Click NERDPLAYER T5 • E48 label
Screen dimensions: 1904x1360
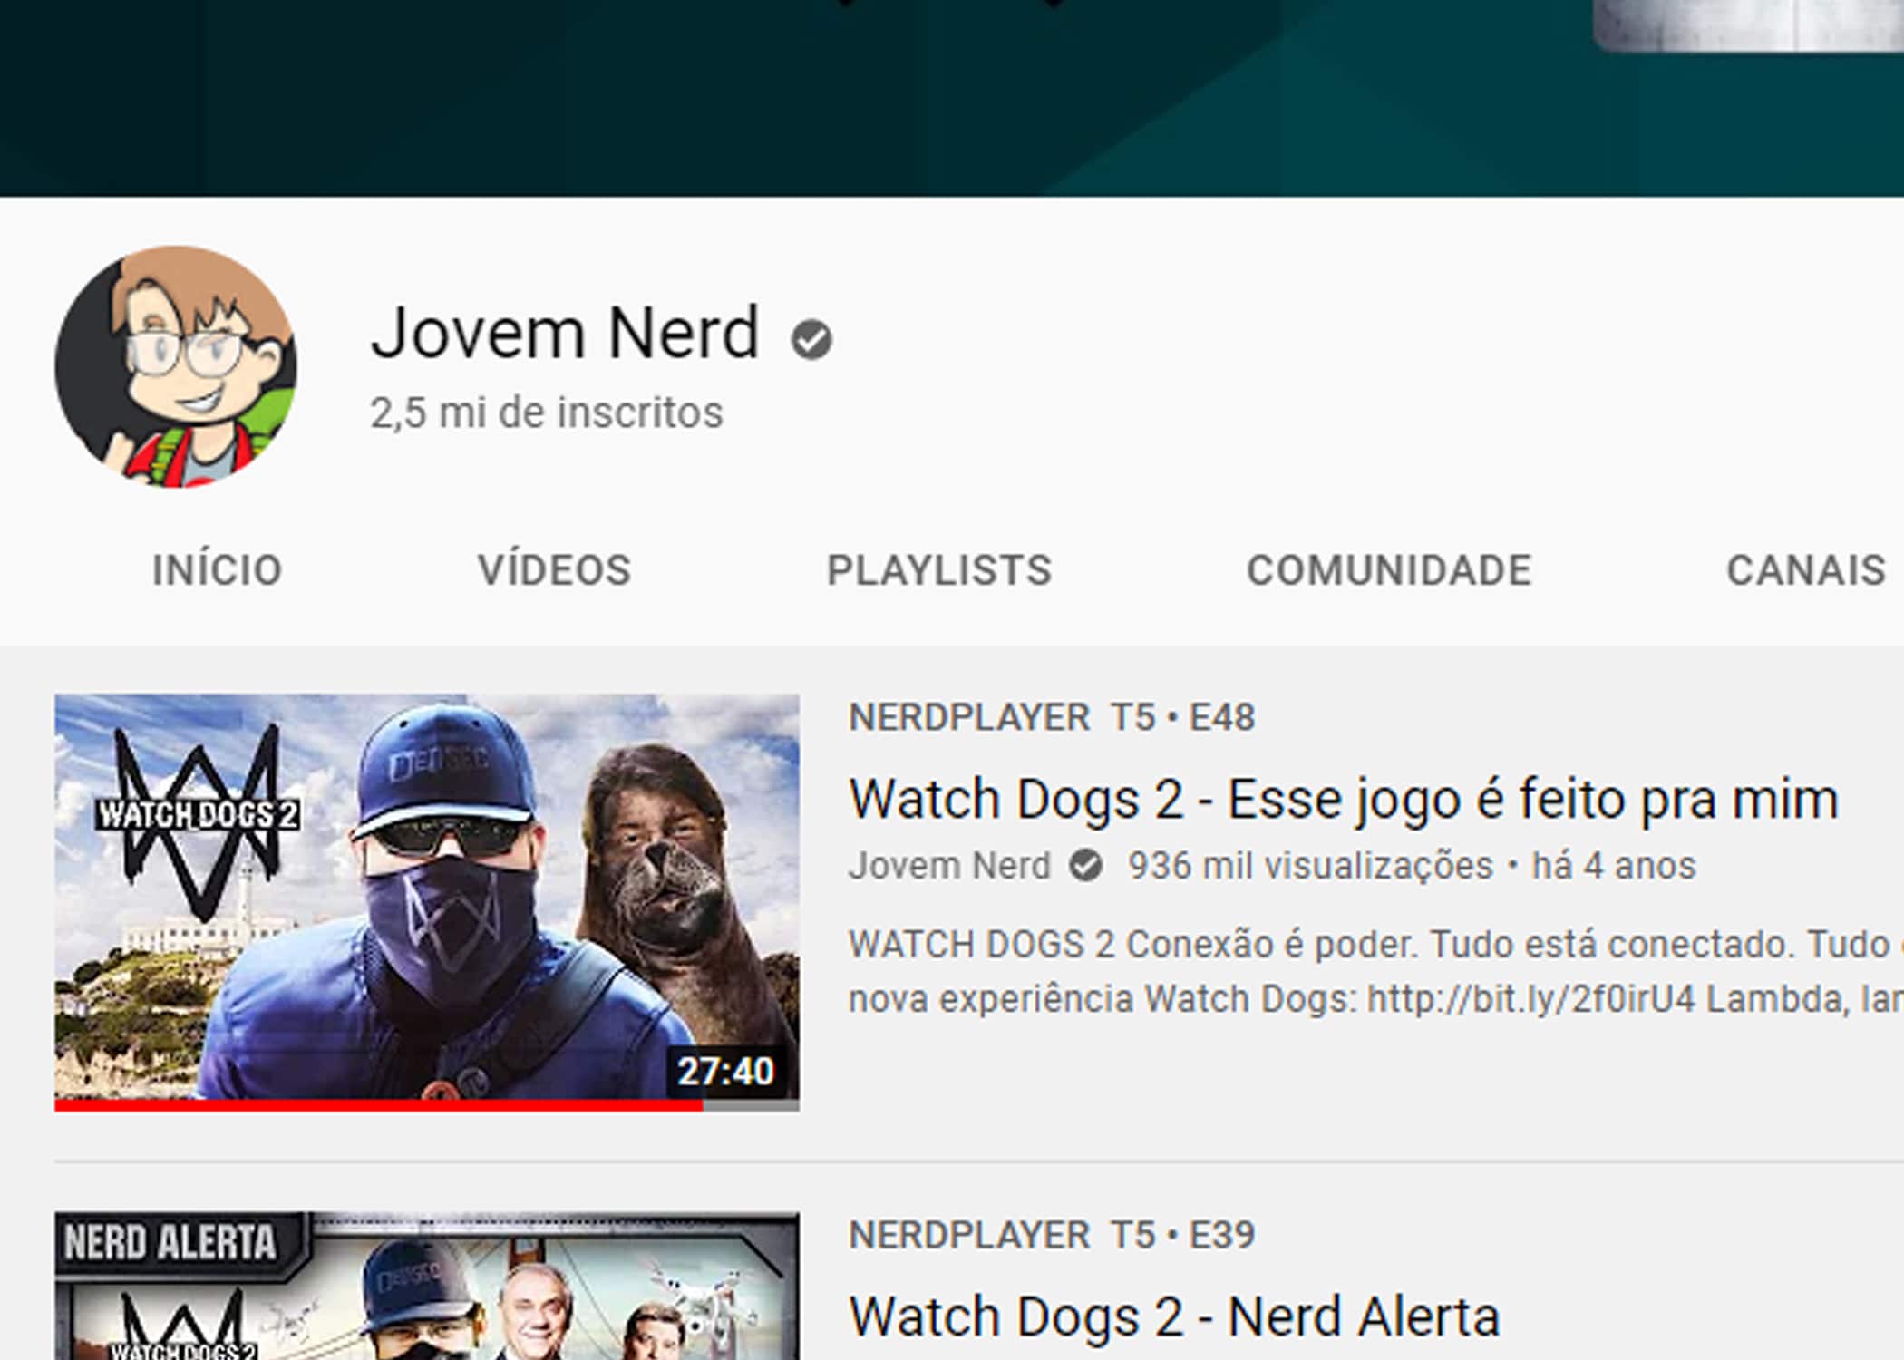click(x=1052, y=717)
